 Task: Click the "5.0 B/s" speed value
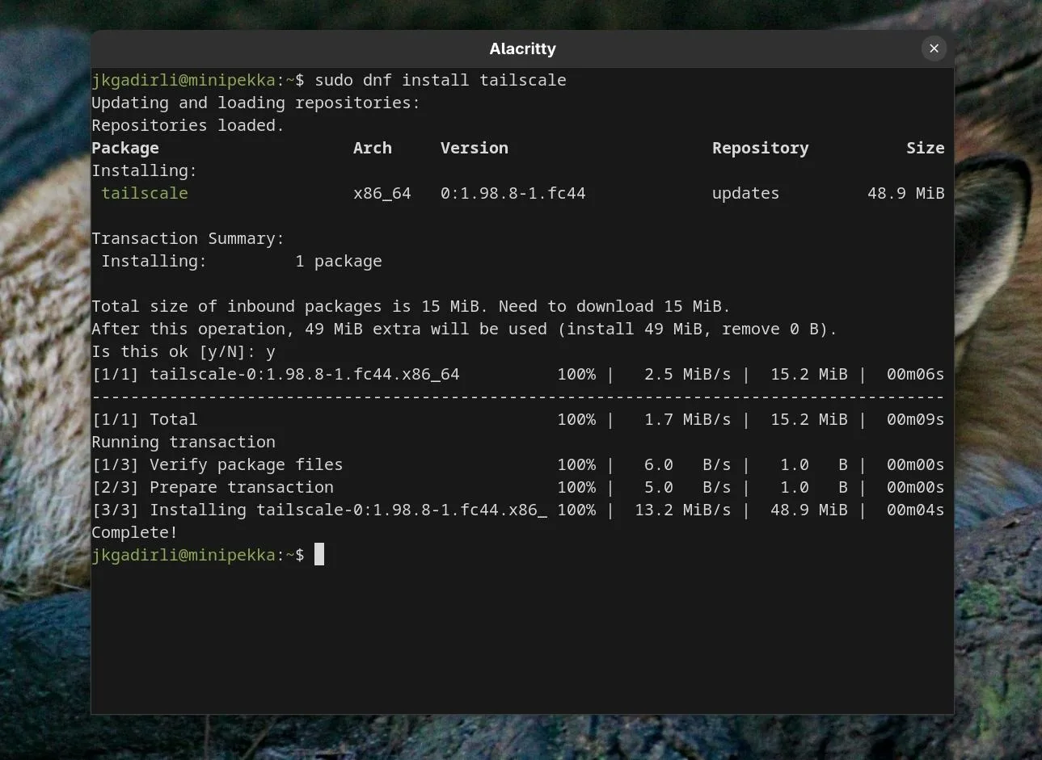[688, 487]
